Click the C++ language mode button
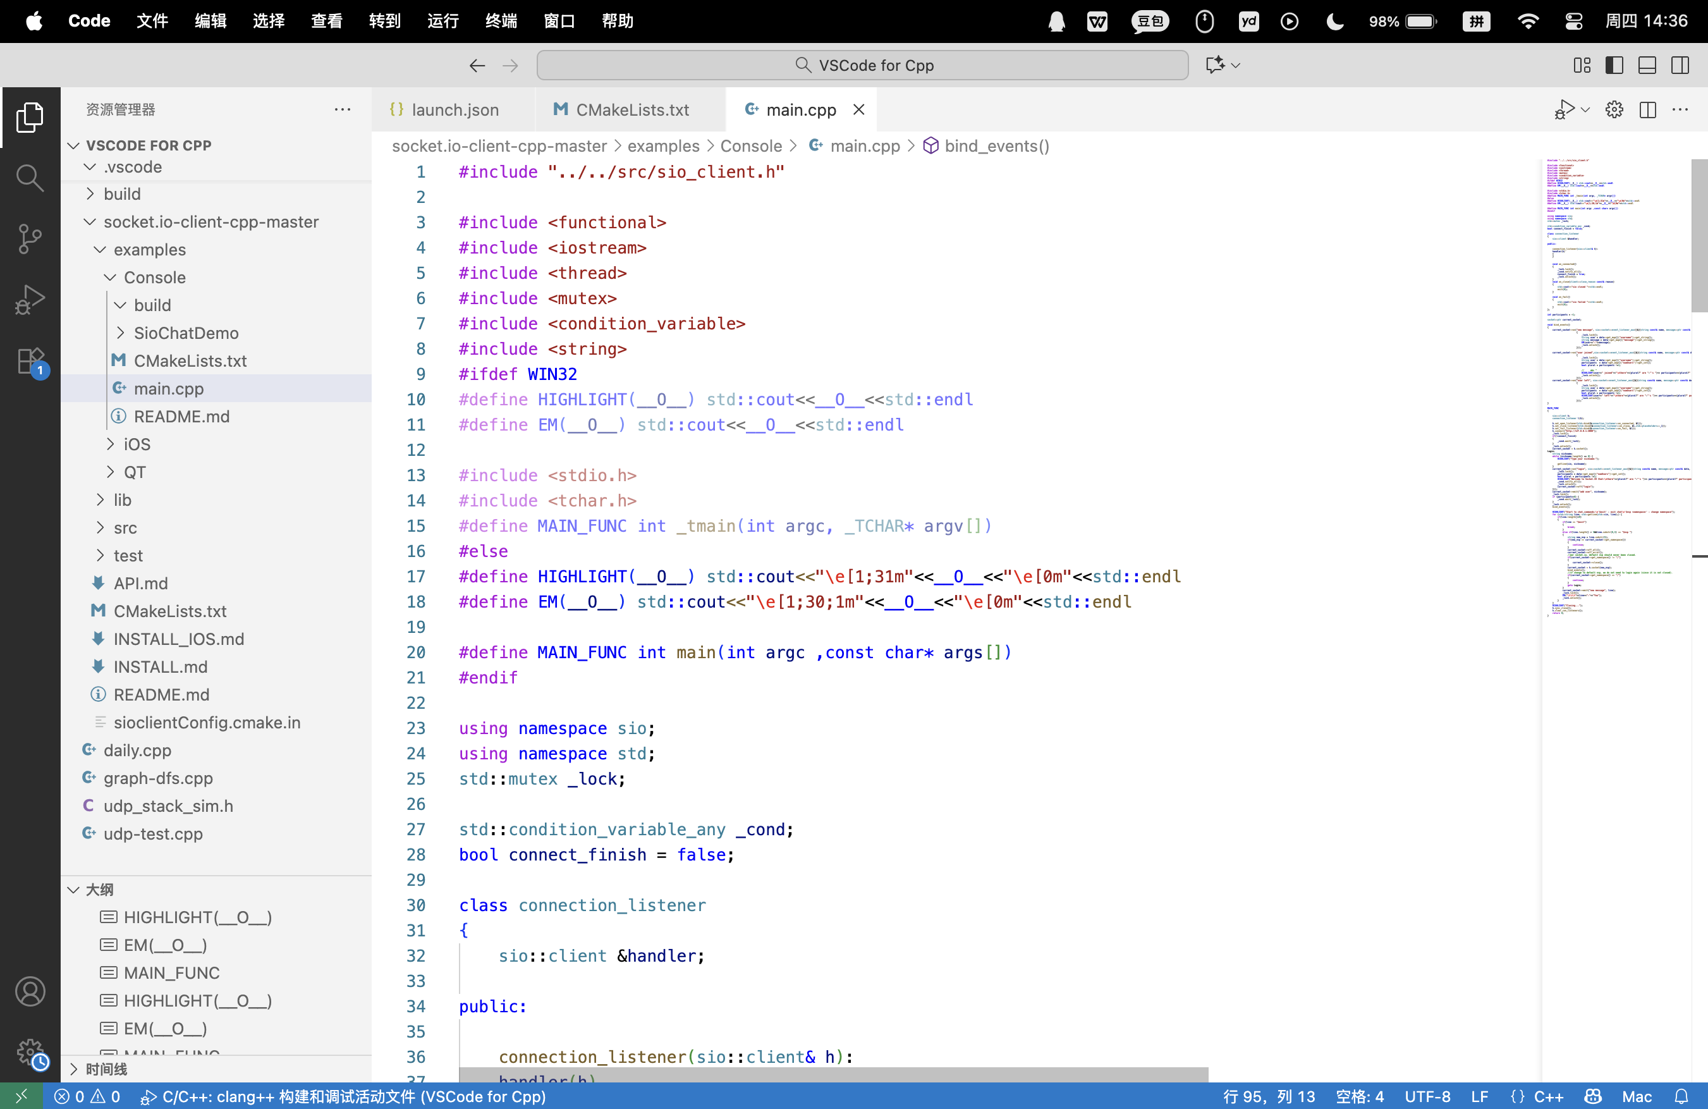Image resolution: width=1708 pixels, height=1109 pixels. [1548, 1096]
